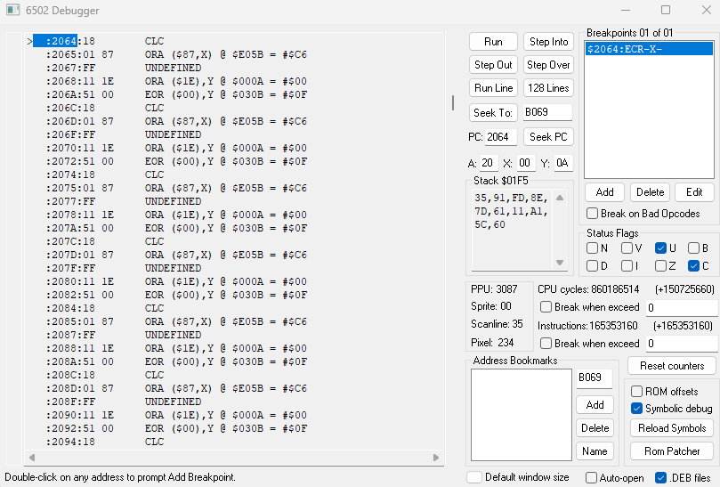Image resolution: width=720 pixels, height=487 pixels.
Task: Click the Seek PC button
Action: [548, 137]
